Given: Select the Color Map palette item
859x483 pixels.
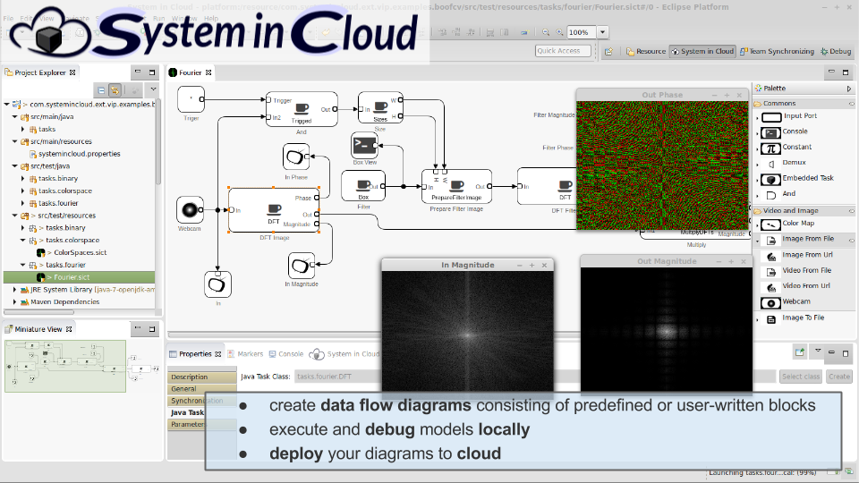Looking at the screenshot, I should click(x=787, y=224).
